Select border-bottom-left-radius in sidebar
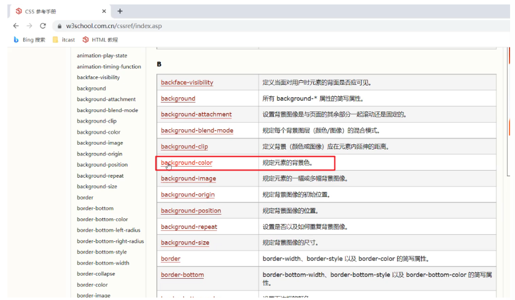515x300 pixels. coord(109,230)
